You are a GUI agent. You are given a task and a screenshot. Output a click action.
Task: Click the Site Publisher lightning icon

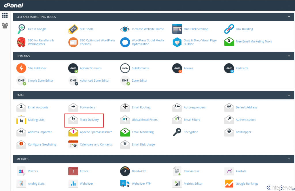[21, 68]
